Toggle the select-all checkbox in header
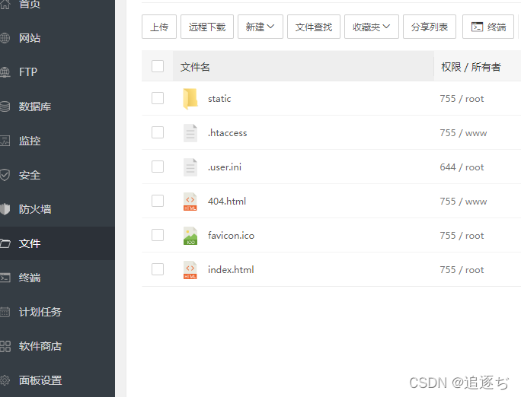521x397 pixels. pos(158,66)
